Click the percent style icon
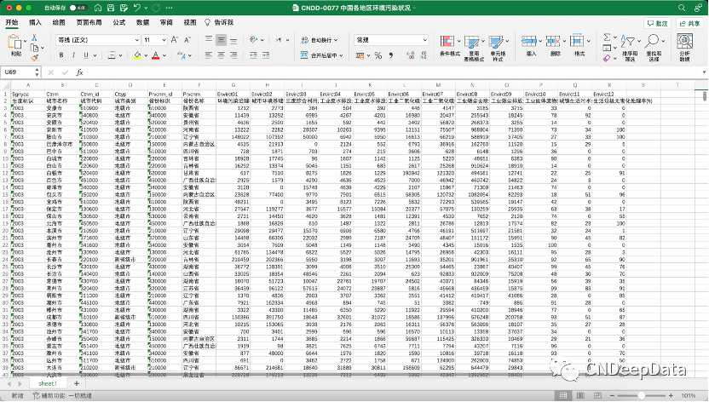Image resolution: width=709 pixels, height=402 pixels. tap(378, 55)
